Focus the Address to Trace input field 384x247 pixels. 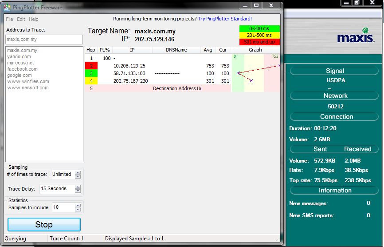point(44,39)
